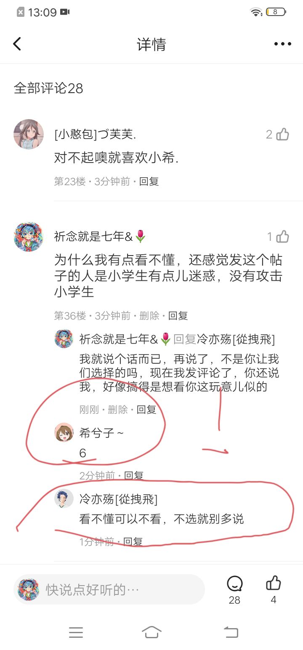Image resolution: width=303 pixels, height=650 pixels.
Task: Tap the 快说点好听的 comment input field
Action: [109, 589]
